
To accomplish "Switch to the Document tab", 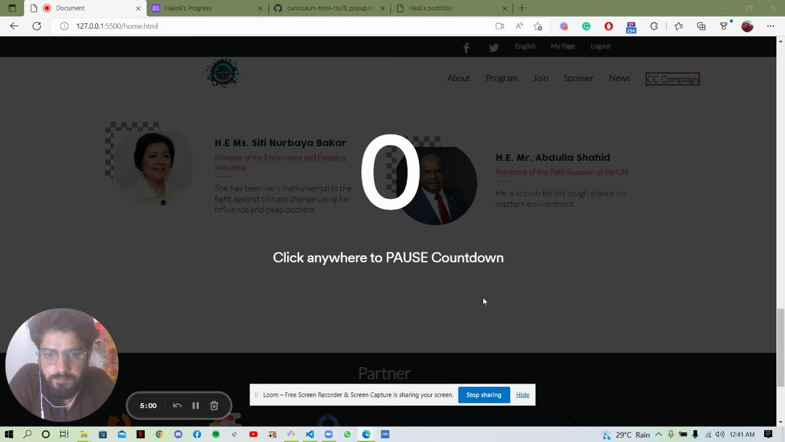I will coord(86,8).
